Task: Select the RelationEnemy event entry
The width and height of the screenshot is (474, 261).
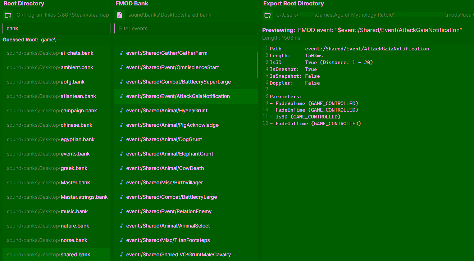Action: [169, 211]
